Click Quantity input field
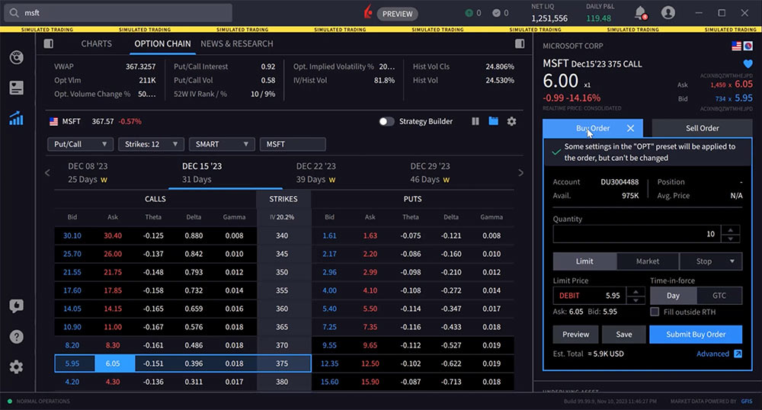Viewport: 762px width, 410px height. click(x=637, y=234)
